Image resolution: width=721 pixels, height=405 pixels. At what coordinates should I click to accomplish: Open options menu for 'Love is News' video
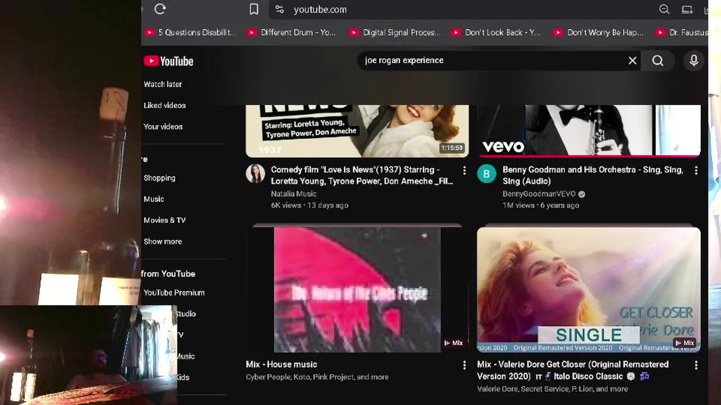(x=464, y=170)
